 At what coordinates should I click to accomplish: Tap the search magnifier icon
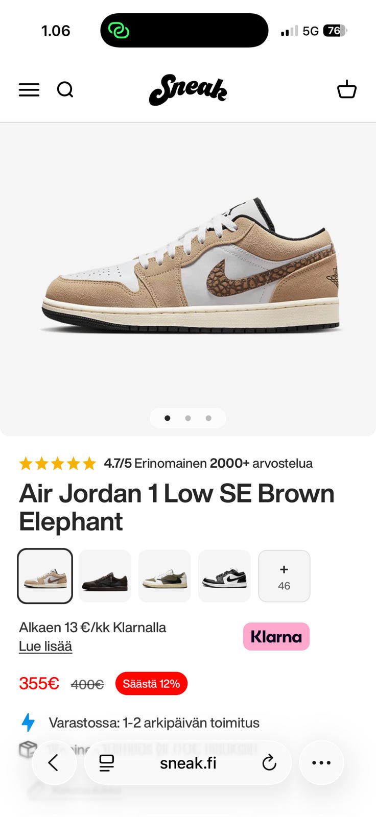65,90
